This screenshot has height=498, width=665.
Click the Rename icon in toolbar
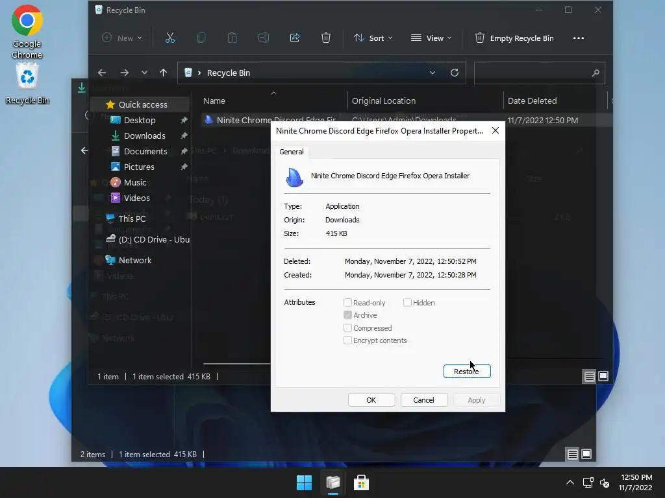264,38
